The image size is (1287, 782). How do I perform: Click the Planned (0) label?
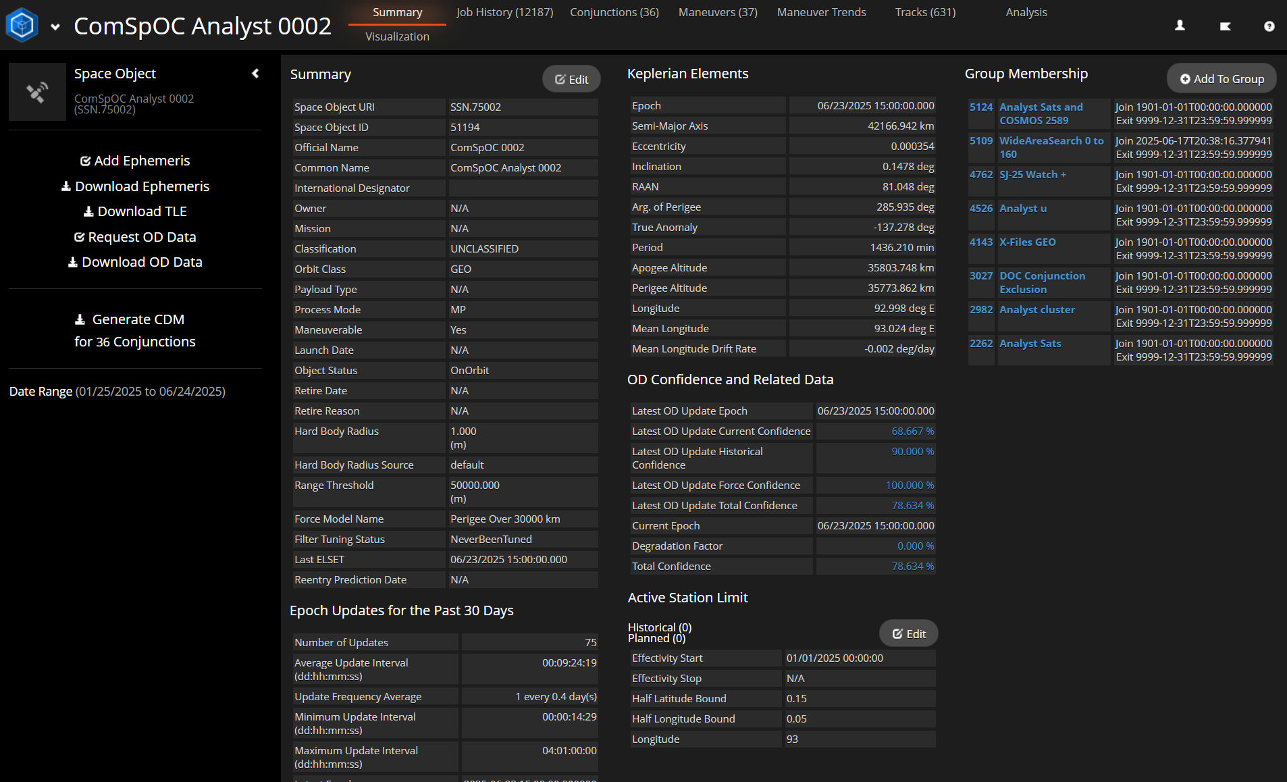656,638
